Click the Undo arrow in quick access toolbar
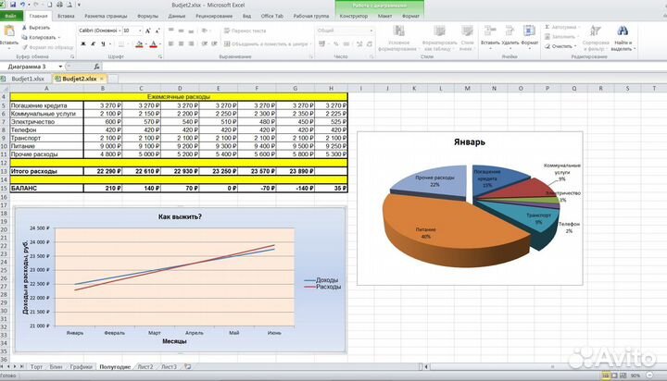 pyautogui.click(x=22, y=5)
